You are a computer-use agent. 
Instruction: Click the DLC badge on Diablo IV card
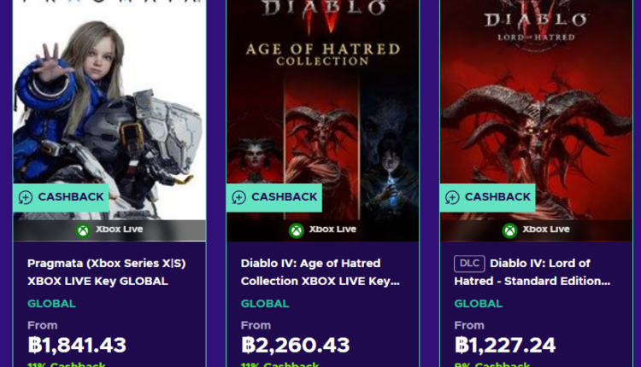[468, 264]
